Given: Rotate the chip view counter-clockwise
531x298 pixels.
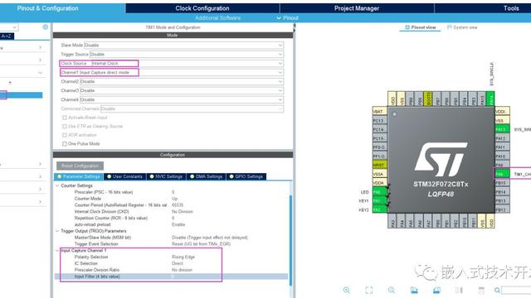Looking at the screenshot, I should [436, 290].
